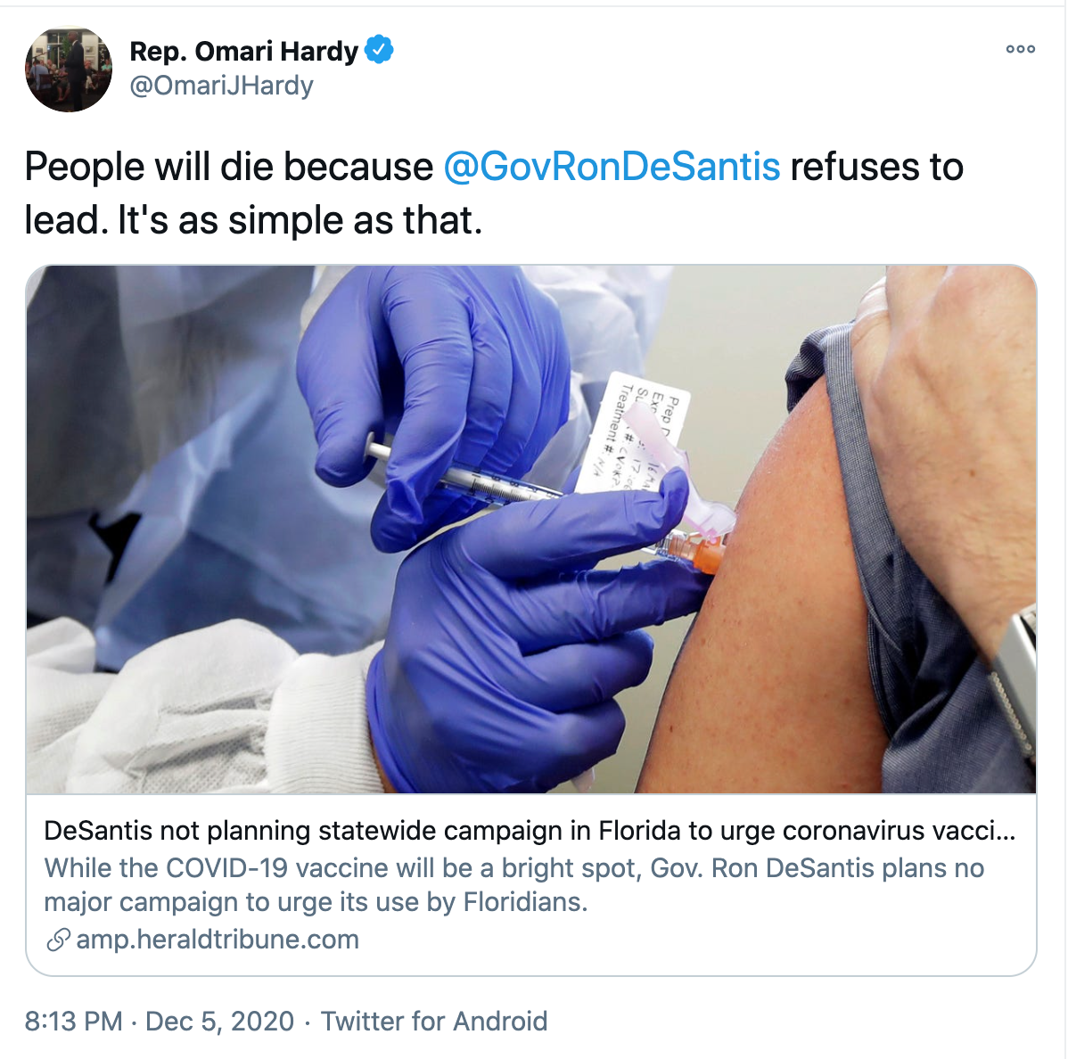Open the Twitter for Android source link
1068x1059 pixels.
point(434,1021)
